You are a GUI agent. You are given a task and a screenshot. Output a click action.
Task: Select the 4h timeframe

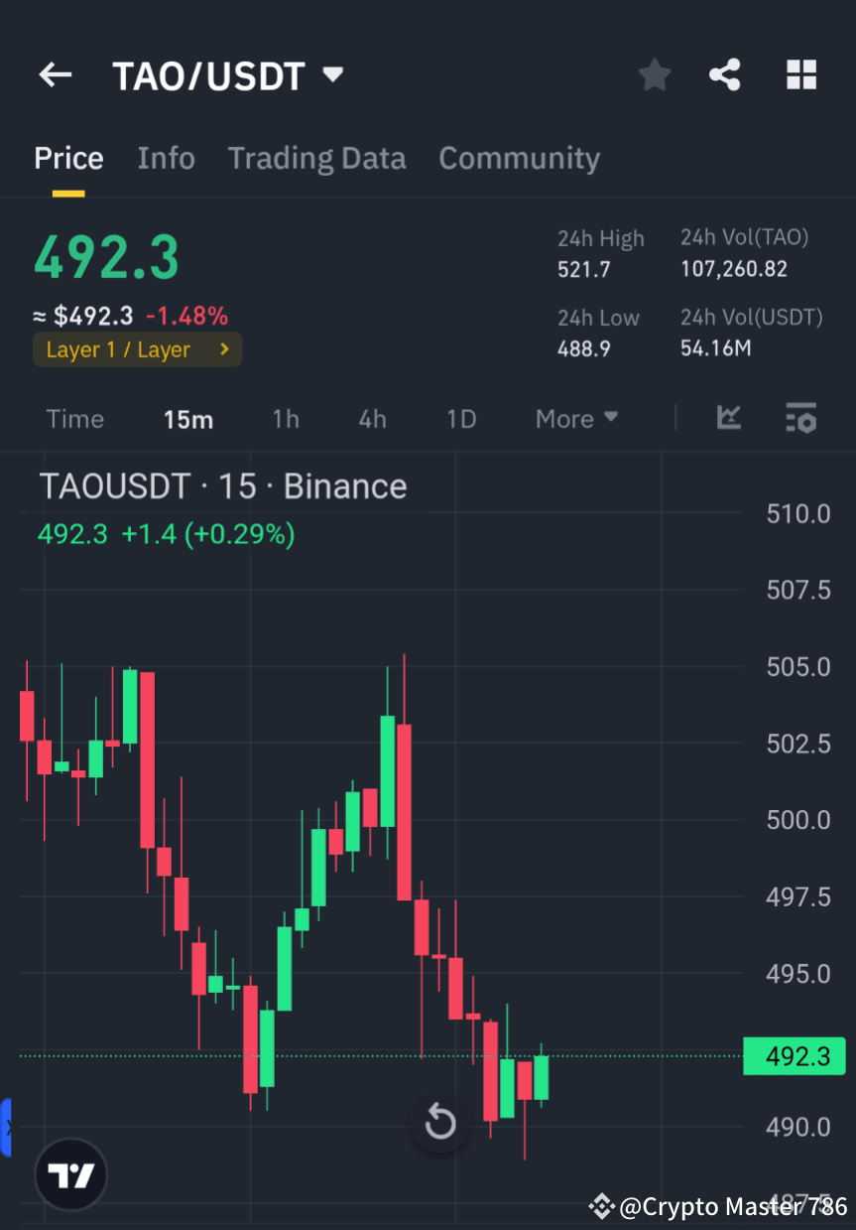point(372,418)
